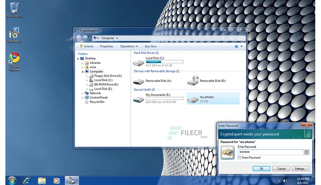Click the CryptoExpert taskbar icon
Image resolution: width=321 pixels, height=185 pixels.
coord(72,180)
